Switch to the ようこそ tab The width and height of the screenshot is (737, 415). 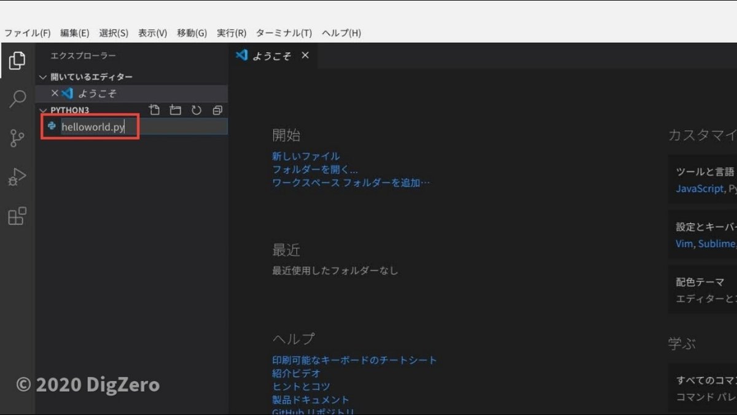[273, 55]
